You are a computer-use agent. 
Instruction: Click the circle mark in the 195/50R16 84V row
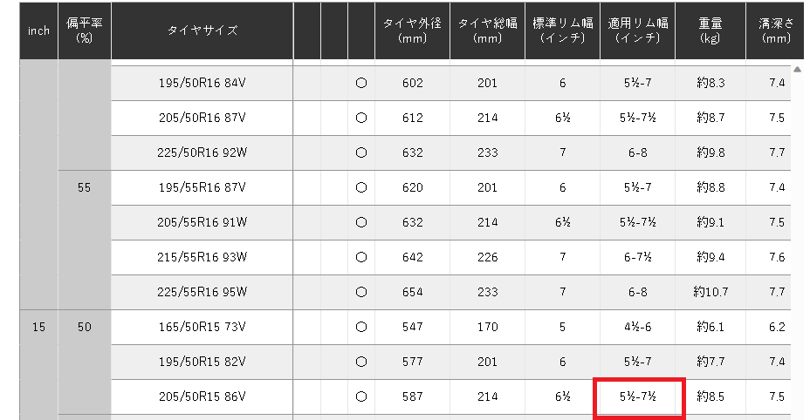point(360,84)
